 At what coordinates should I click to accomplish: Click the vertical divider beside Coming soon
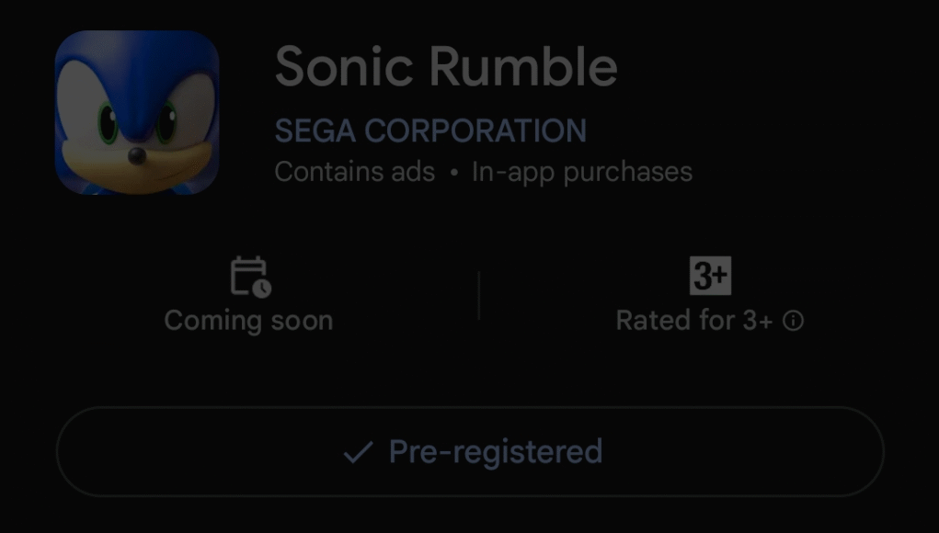(x=478, y=295)
